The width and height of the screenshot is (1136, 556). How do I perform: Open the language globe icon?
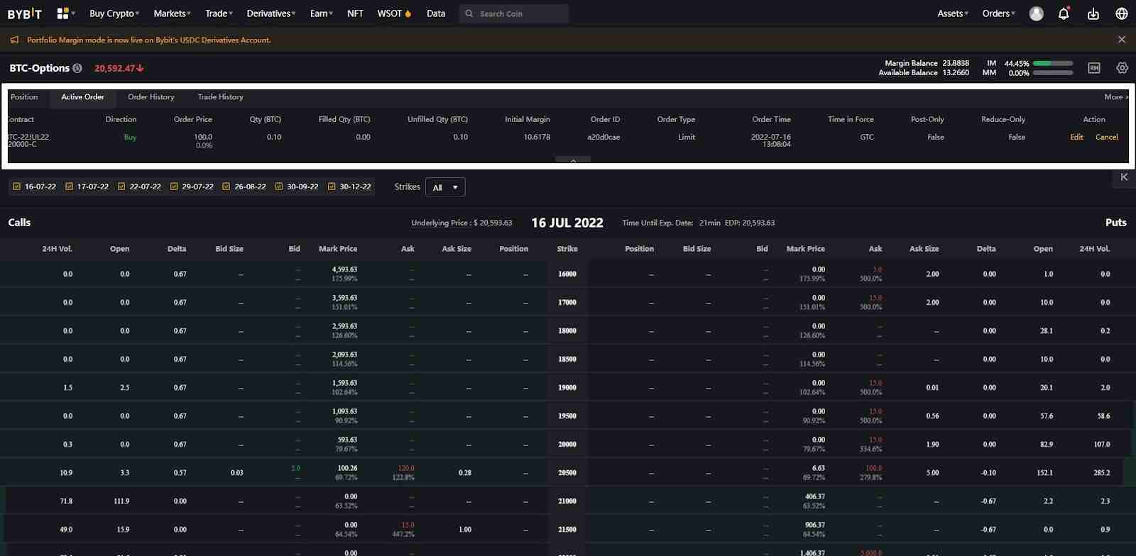point(1122,13)
